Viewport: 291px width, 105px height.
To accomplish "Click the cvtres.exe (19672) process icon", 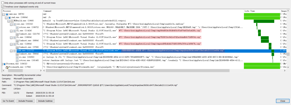I will 17,28.
